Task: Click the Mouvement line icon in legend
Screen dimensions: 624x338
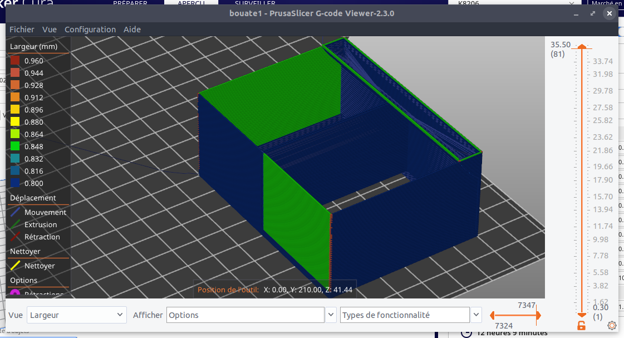Action: click(15, 212)
